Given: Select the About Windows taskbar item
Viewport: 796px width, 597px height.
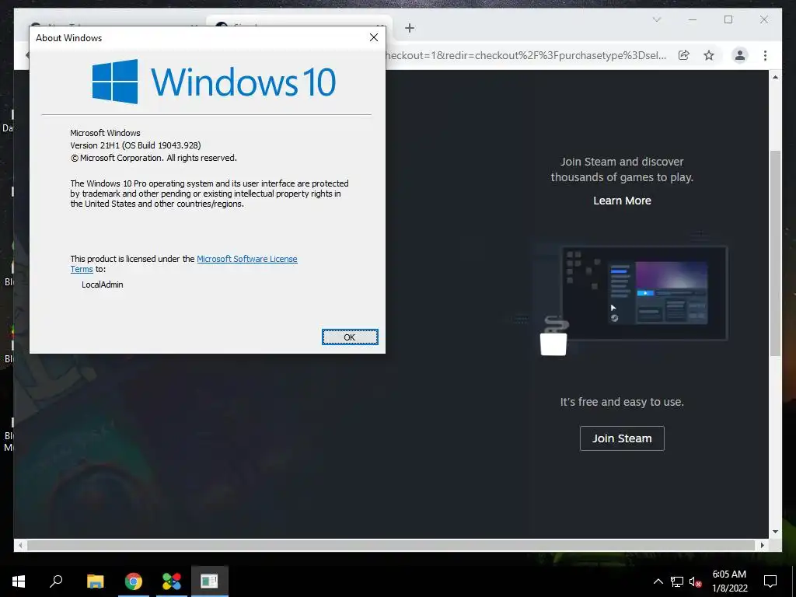Looking at the screenshot, I should click(210, 581).
